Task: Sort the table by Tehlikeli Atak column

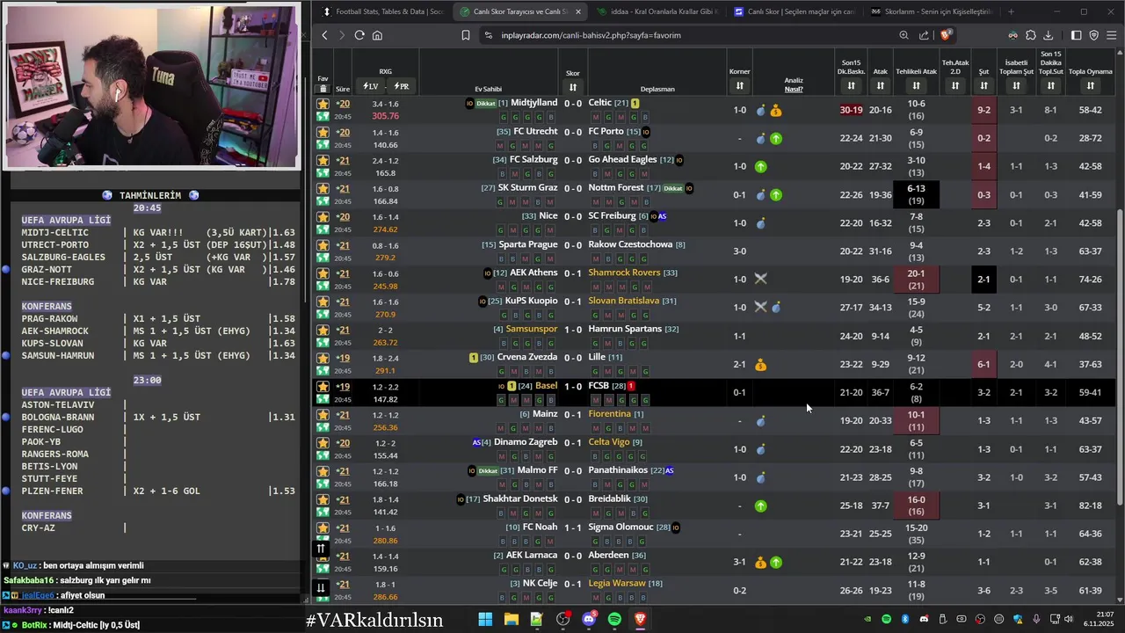Action: coord(916,85)
